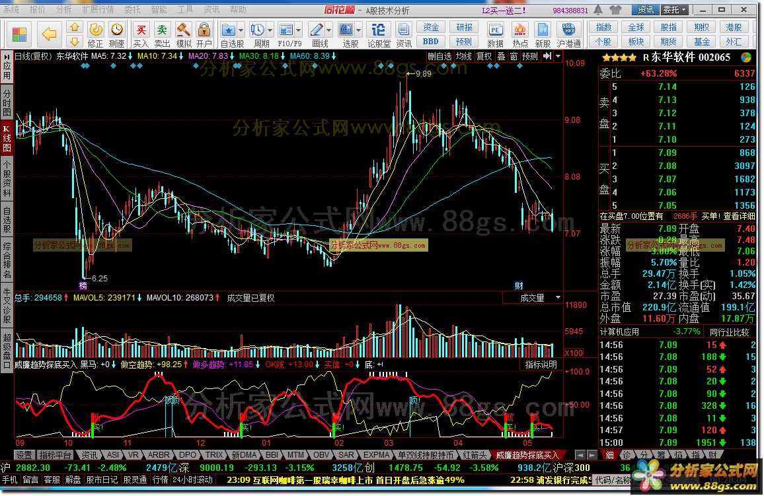Click the 查看详细 link
Screen dimensions: 764x496
tap(739, 215)
